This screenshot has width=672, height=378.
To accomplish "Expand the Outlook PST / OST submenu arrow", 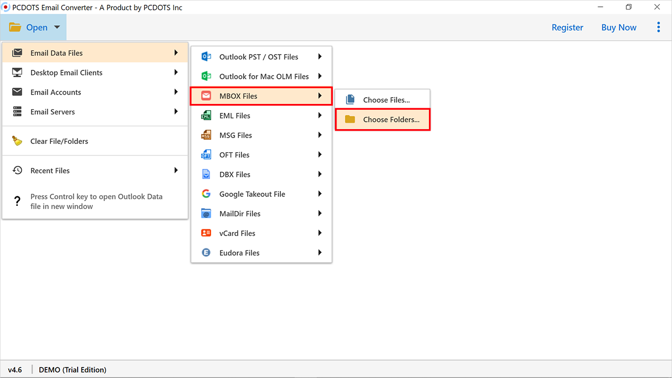I will pos(320,56).
